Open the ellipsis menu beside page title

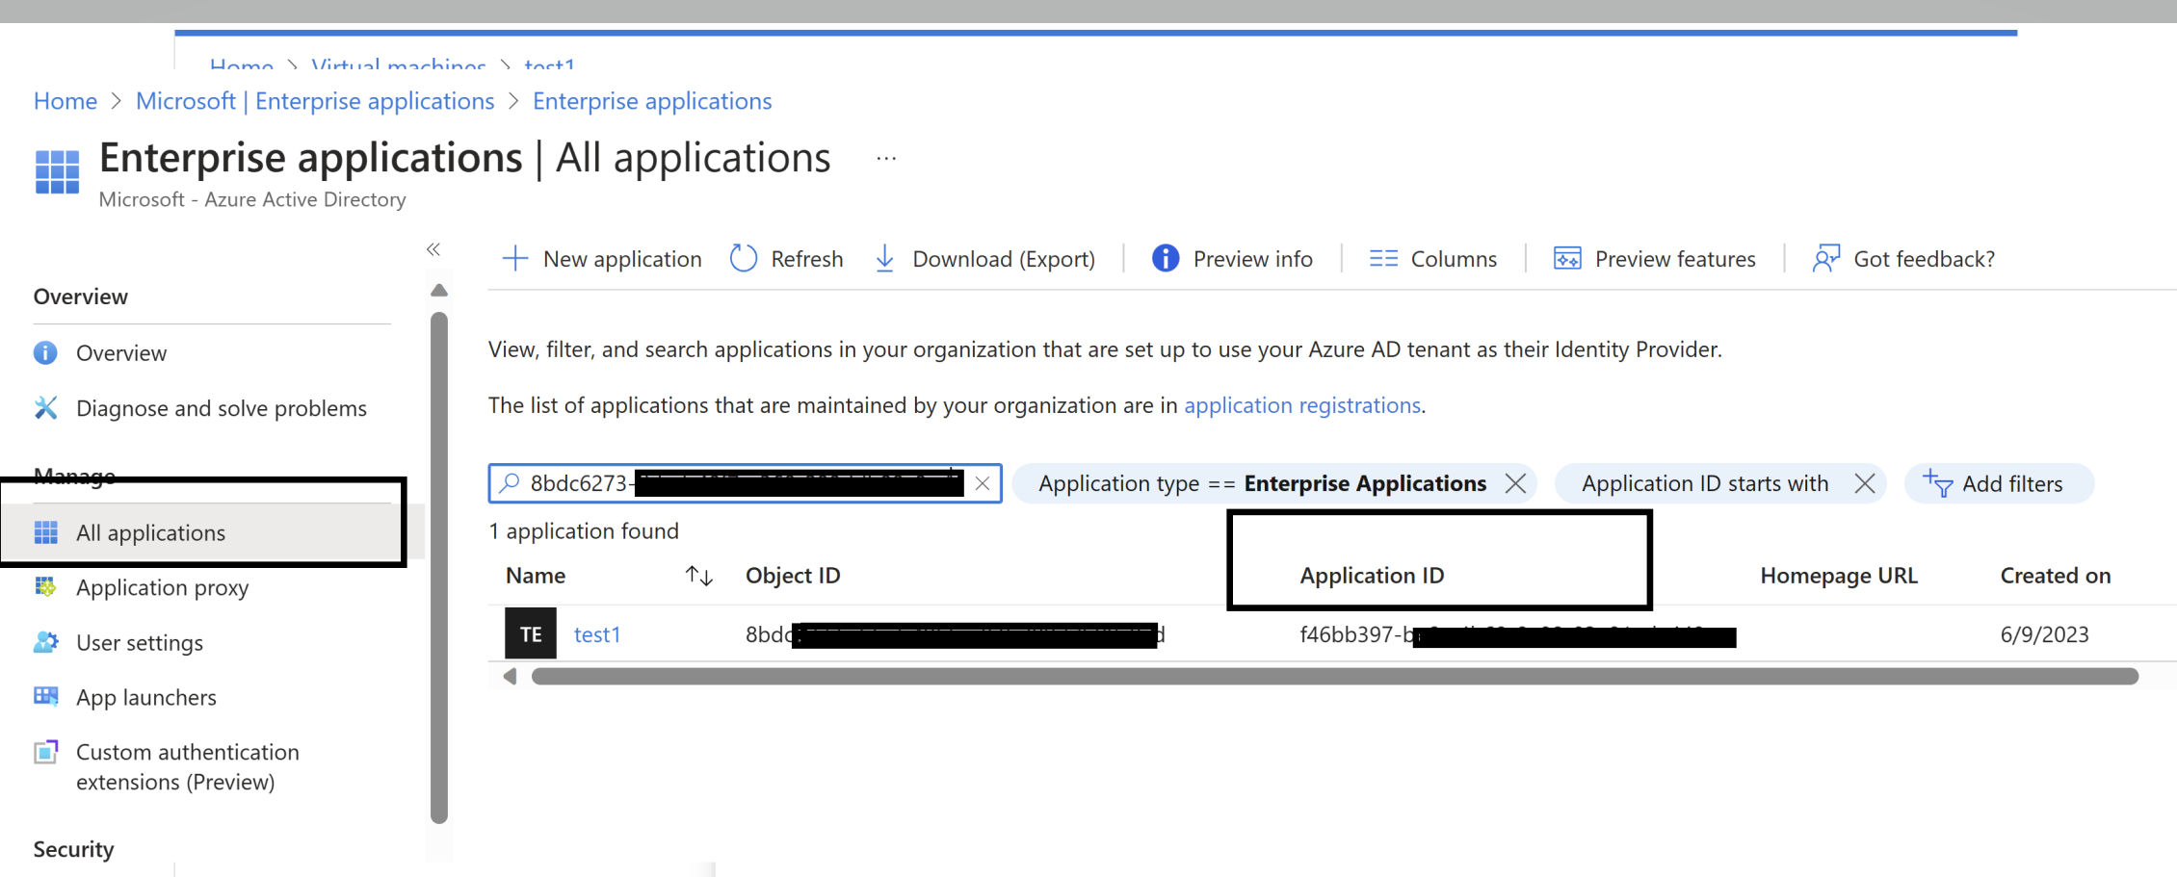pos(884,157)
